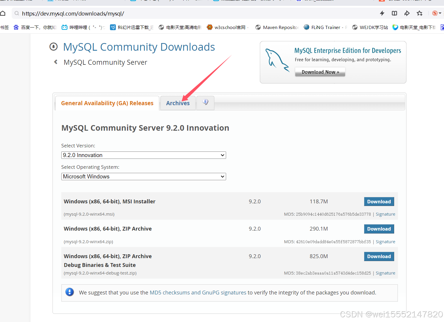Open the MD5 checksums and GnuPG signatures link
The width and height of the screenshot is (444, 322).
point(198,292)
